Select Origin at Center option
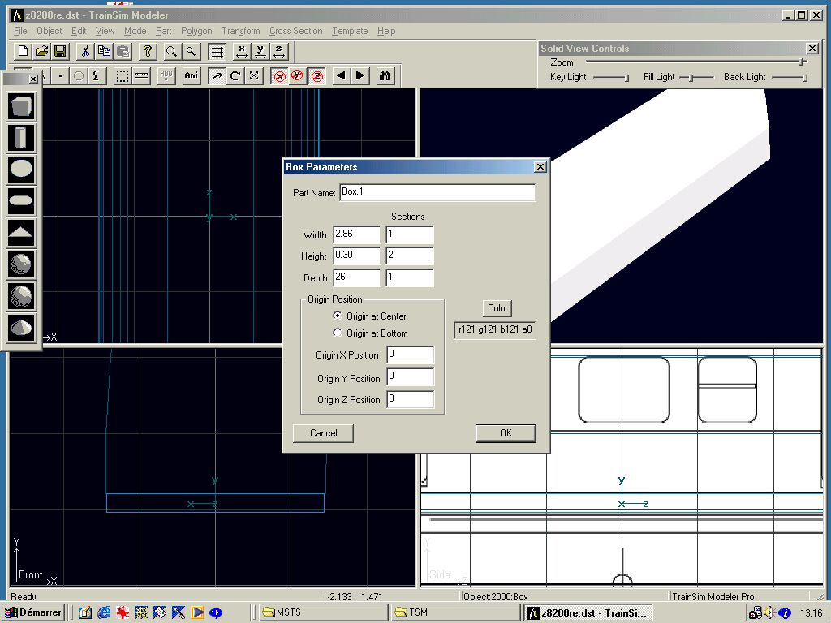 click(338, 316)
